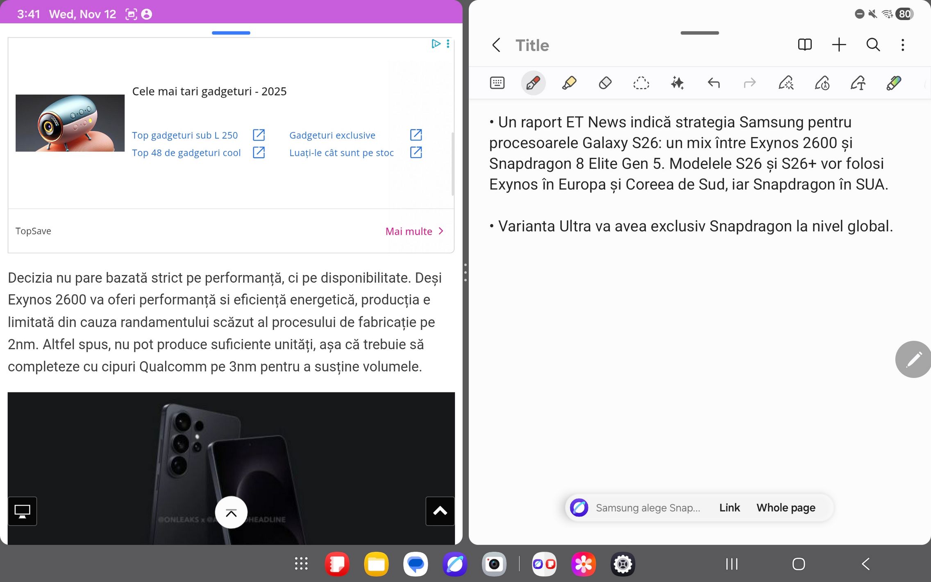Image resolution: width=931 pixels, height=582 pixels.
Task: Toggle the reading mode book icon
Action: [805, 45]
